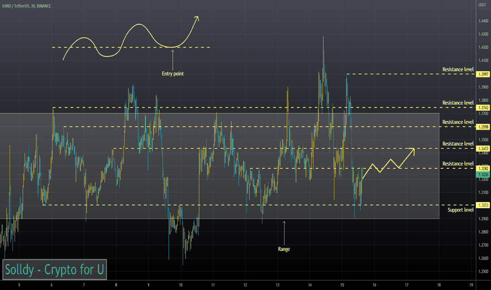Click date 11 on the time axis
491x290 pixels.
click(x=213, y=285)
